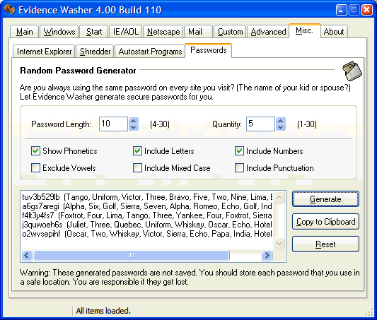This screenshot has width=377, height=320.
Task: Click horizontal scrollbar right arrow
Action: point(267,255)
